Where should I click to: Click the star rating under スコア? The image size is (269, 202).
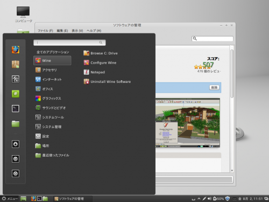point(202,67)
